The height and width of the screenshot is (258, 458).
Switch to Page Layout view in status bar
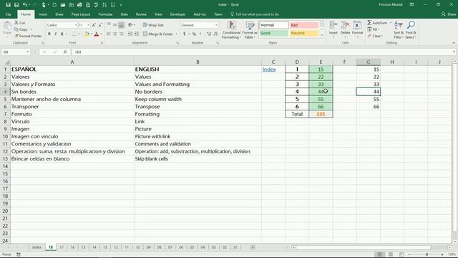(x=391, y=254)
